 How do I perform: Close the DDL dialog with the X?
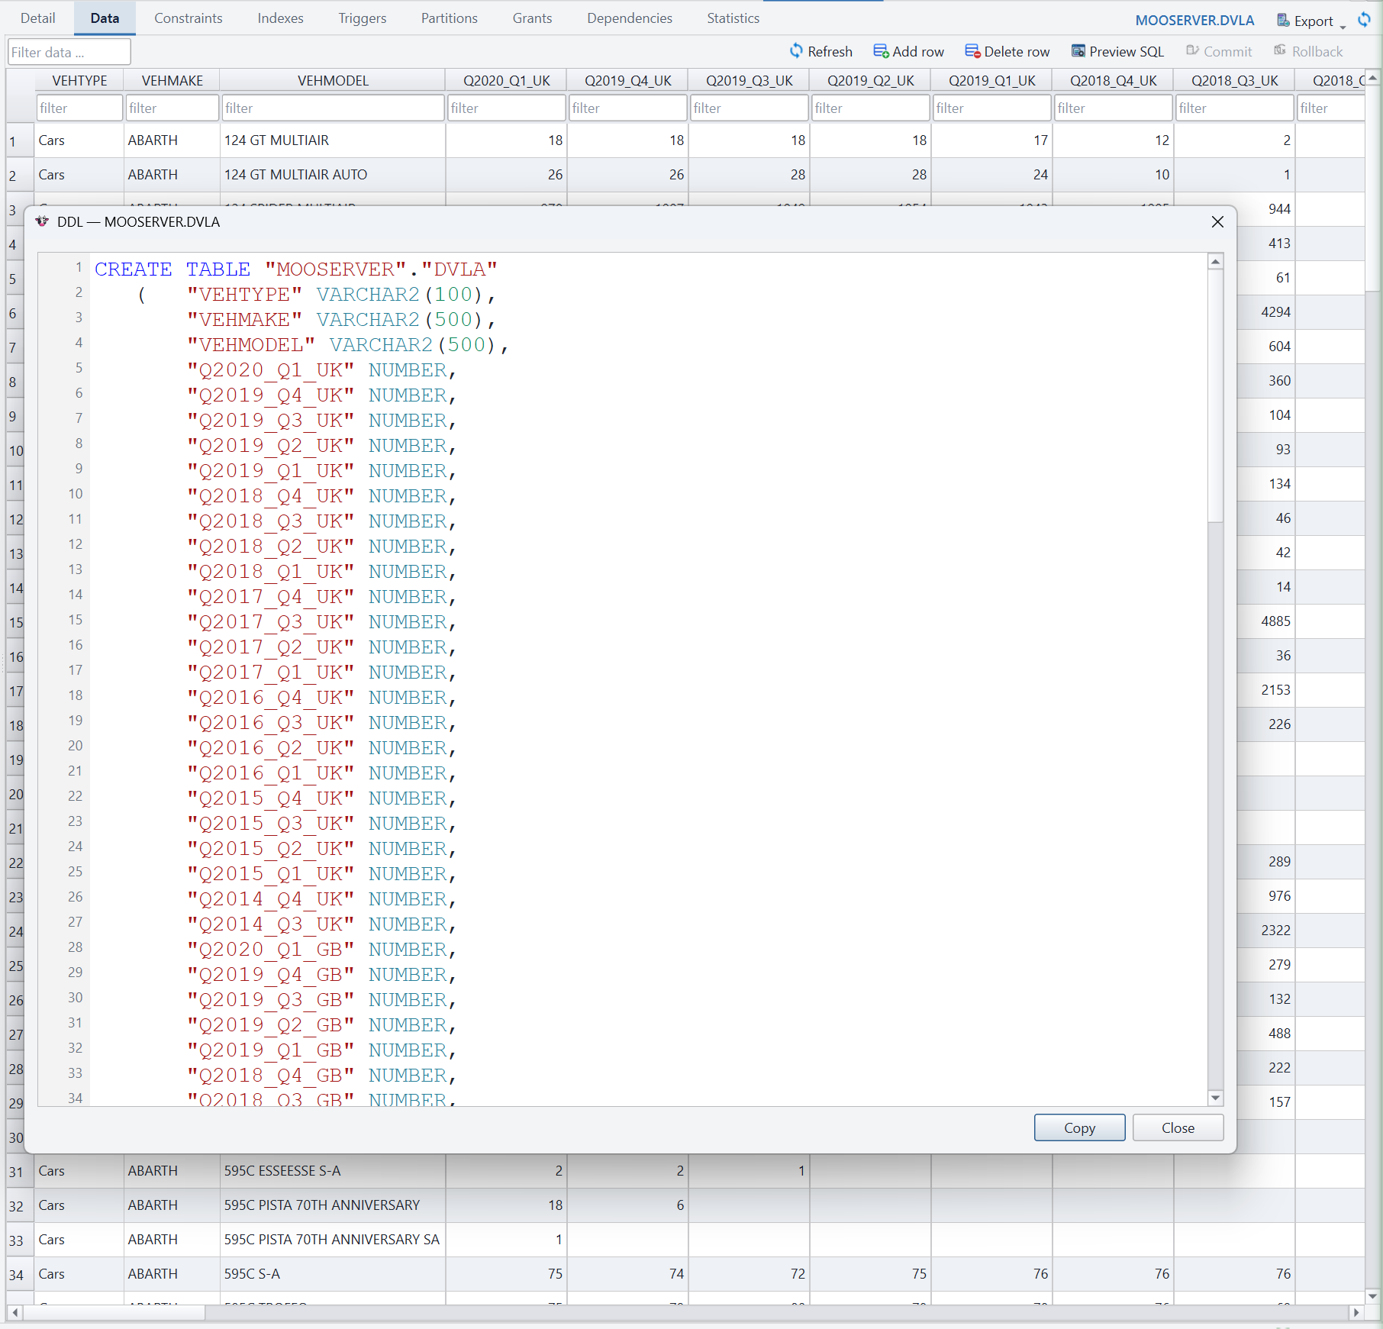tap(1217, 221)
